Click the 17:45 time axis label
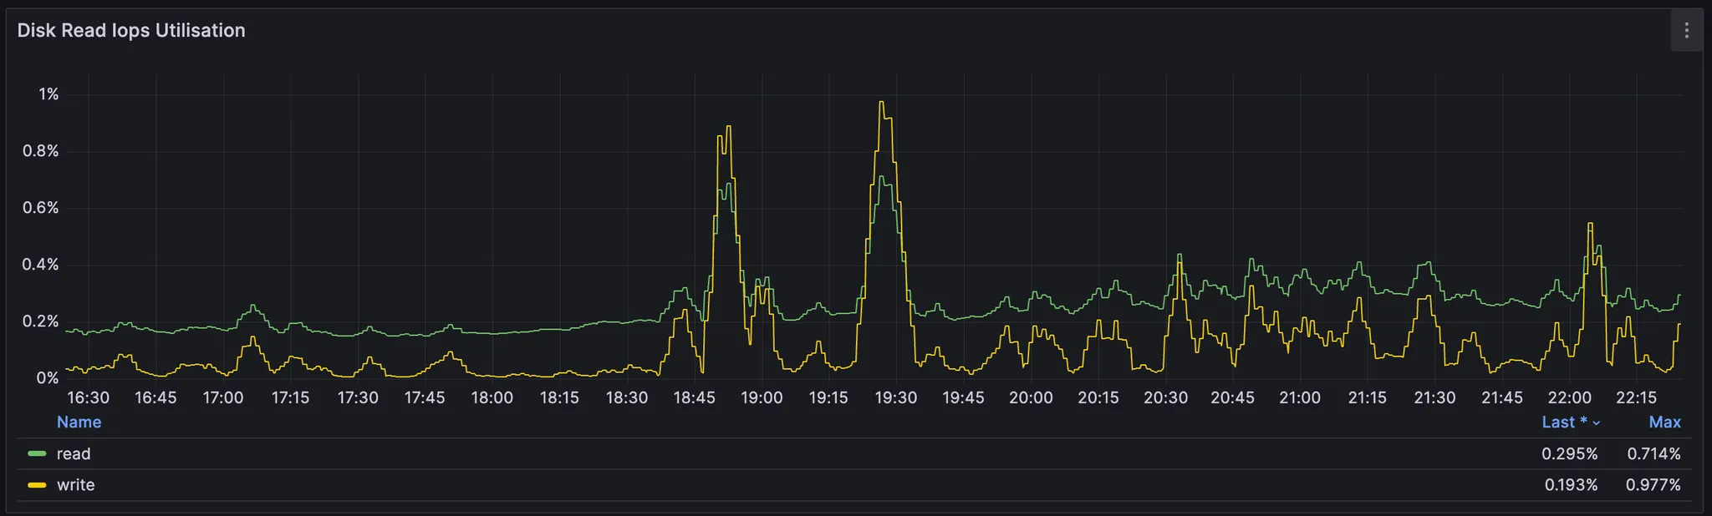The width and height of the screenshot is (1712, 516). pos(425,398)
